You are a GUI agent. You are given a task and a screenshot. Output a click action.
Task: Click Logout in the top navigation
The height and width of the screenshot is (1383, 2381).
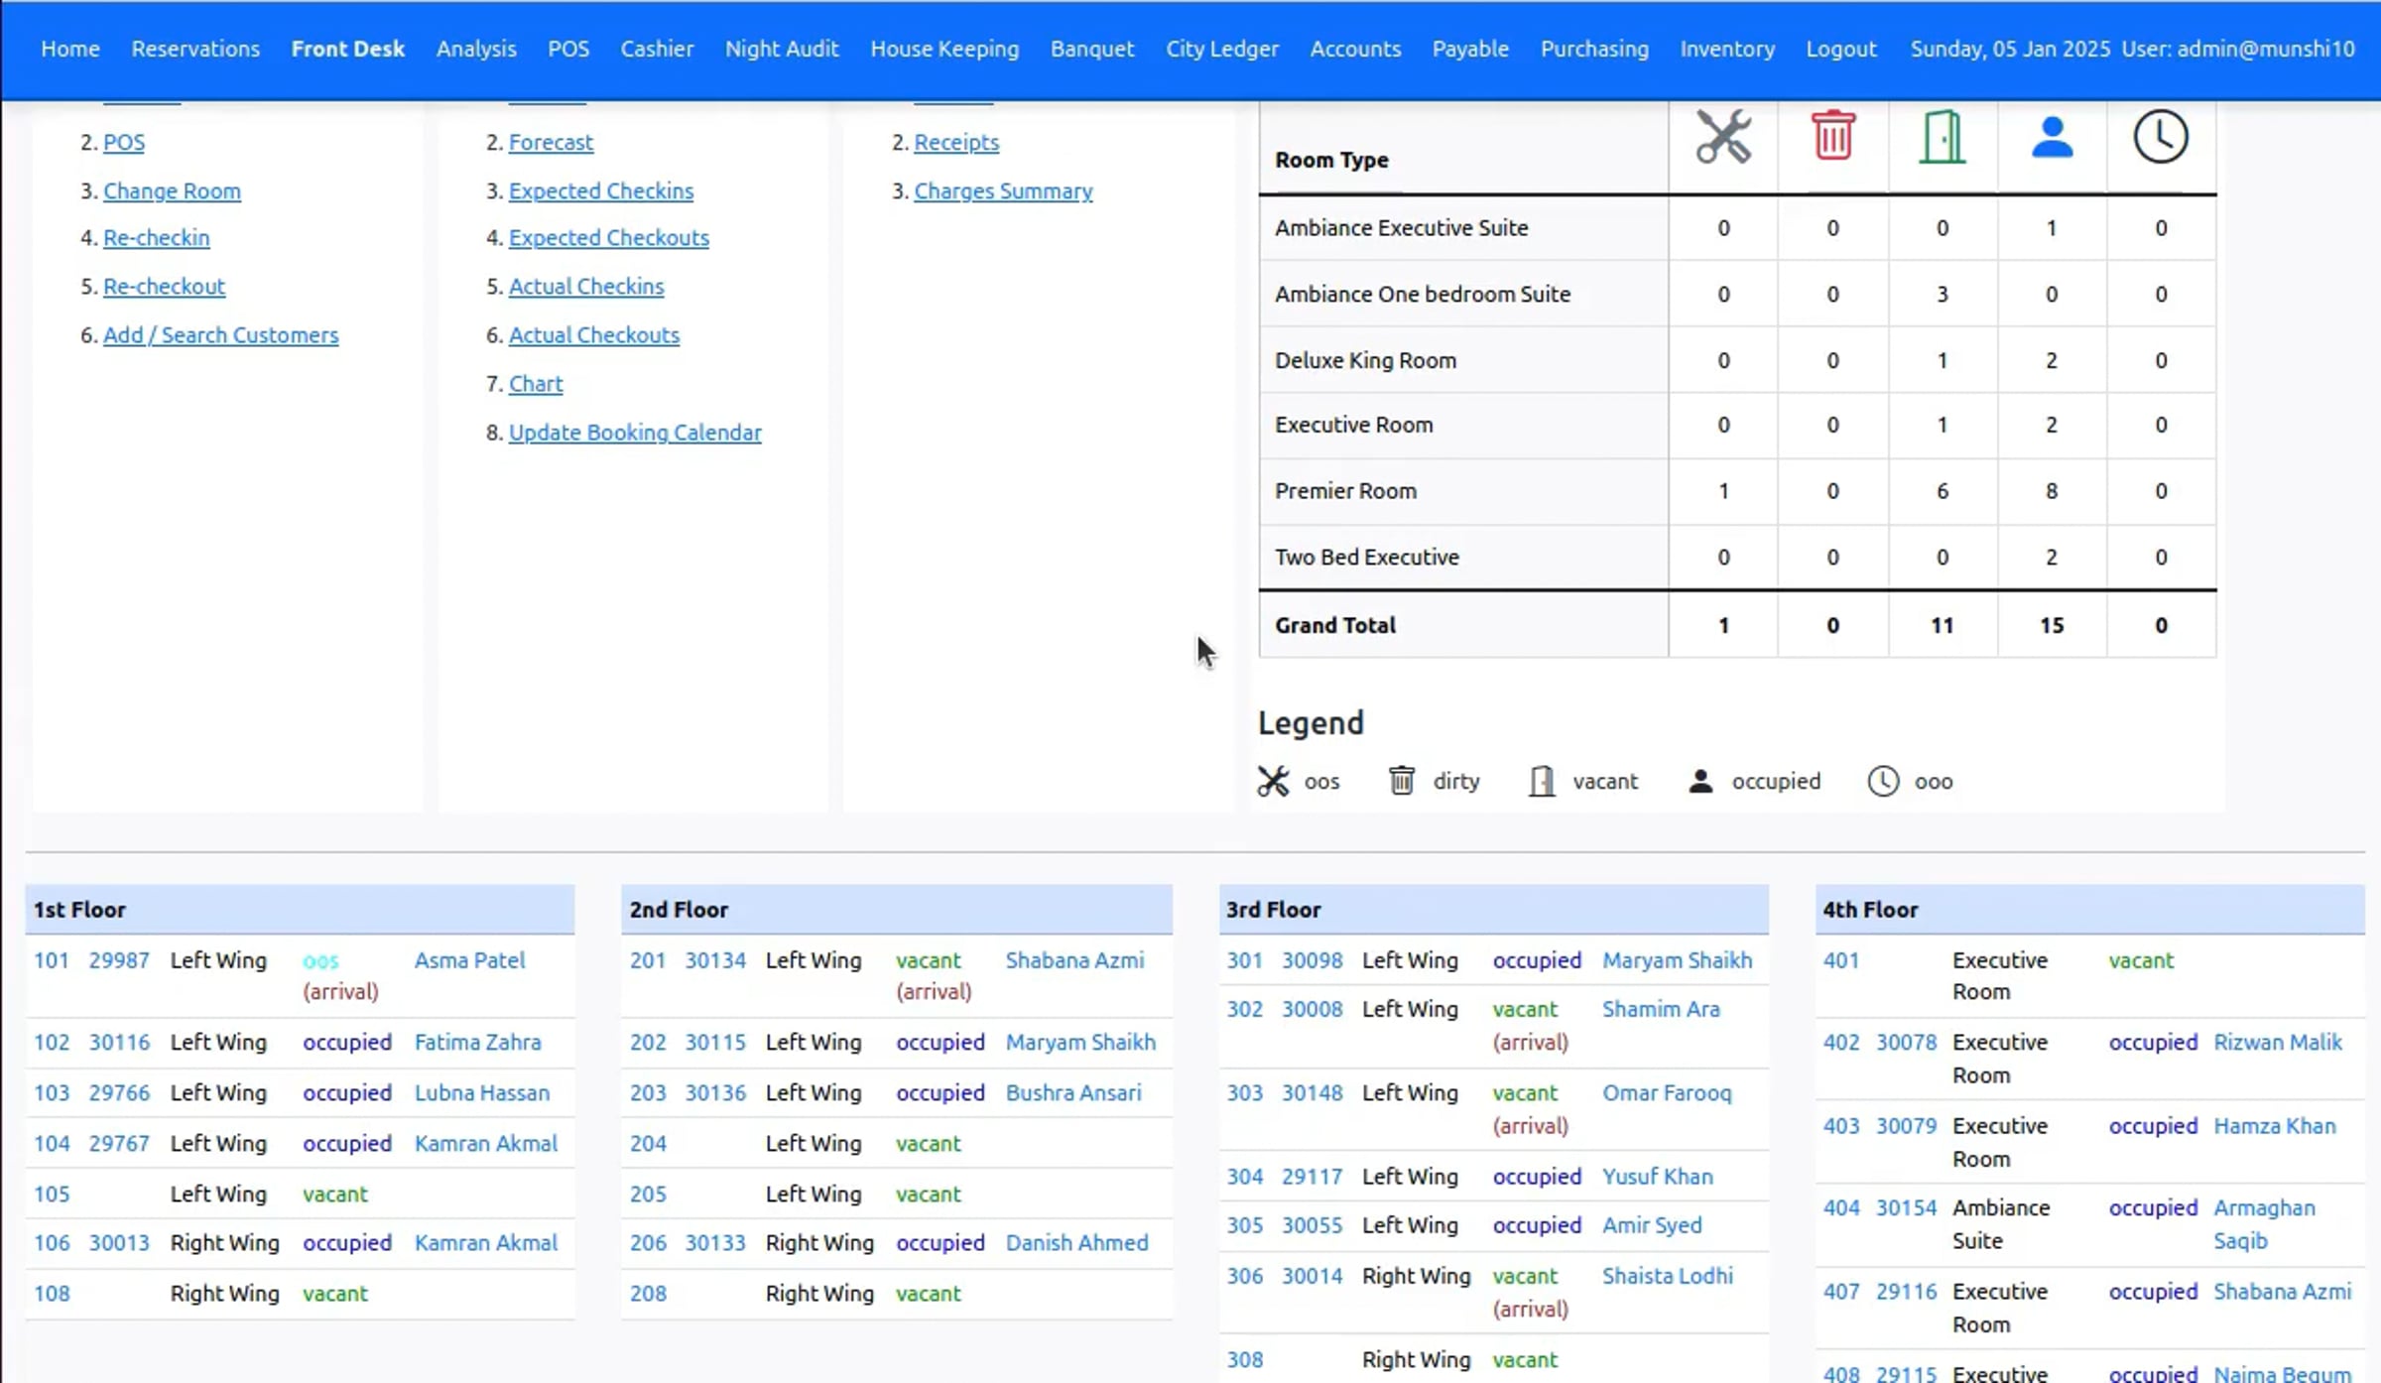(1840, 49)
